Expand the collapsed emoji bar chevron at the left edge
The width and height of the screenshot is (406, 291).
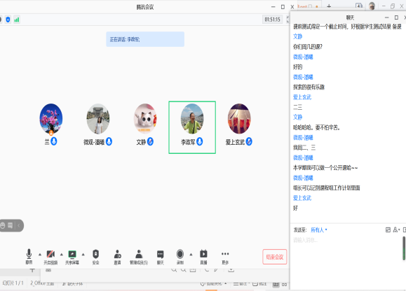click(19, 225)
